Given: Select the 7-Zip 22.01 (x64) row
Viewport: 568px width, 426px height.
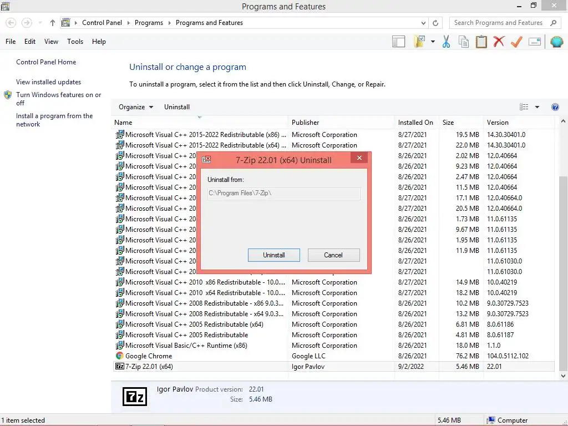Looking at the screenshot, I should [x=333, y=366].
